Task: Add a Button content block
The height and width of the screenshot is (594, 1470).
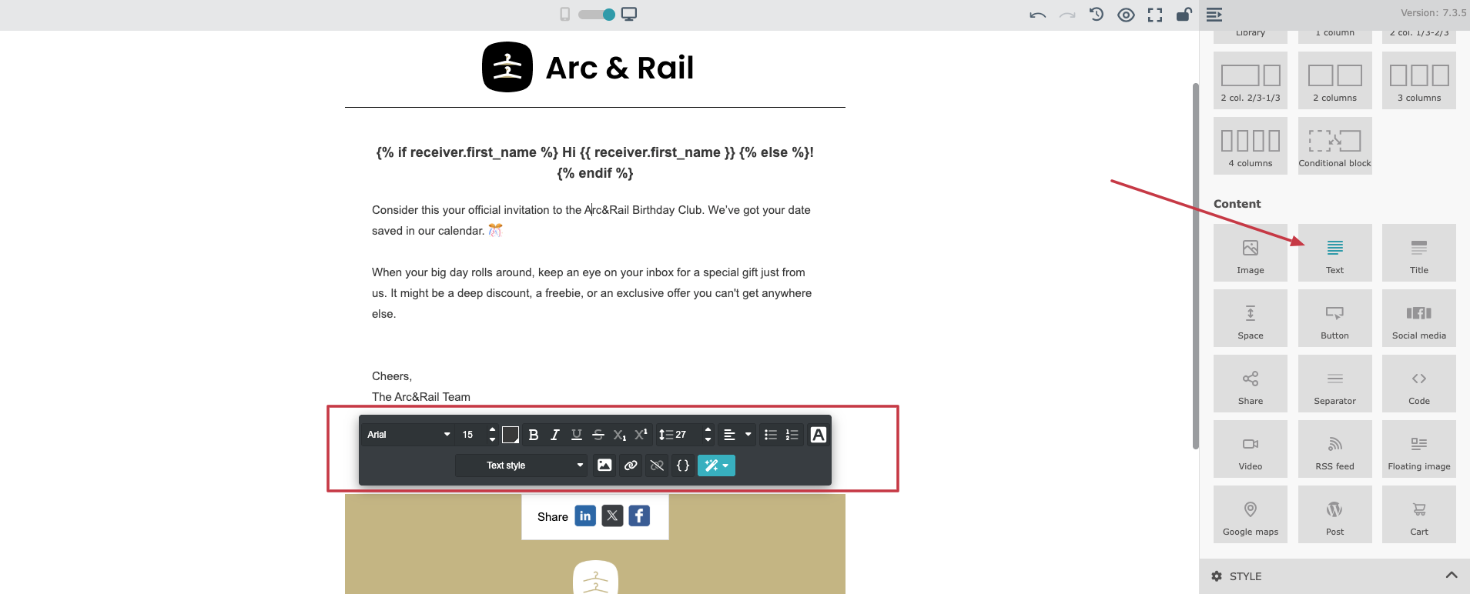Action: coord(1335,318)
